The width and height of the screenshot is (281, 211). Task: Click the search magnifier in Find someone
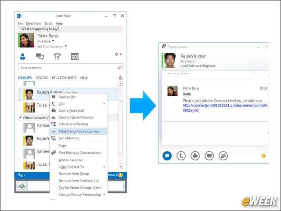(119, 67)
